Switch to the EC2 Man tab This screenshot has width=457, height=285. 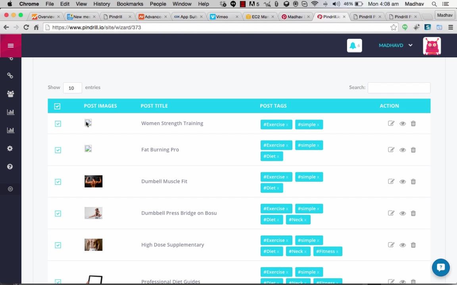(259, 17)
